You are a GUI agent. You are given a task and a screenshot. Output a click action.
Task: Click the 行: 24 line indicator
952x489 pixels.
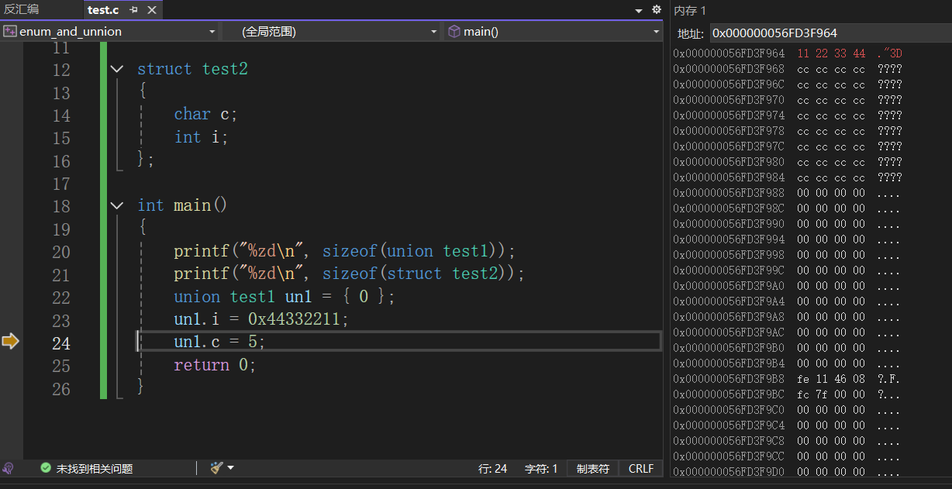coord(493,469)
